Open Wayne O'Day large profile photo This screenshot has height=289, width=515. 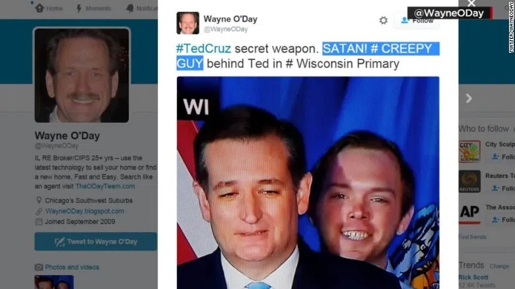82,75
